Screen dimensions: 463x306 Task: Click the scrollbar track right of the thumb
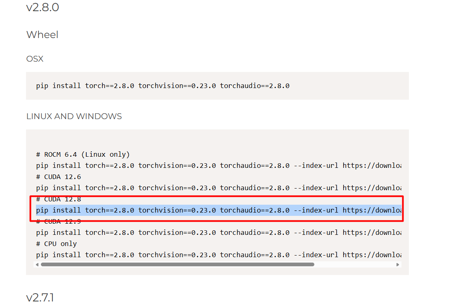pyautogui.click(x=355, y=264)
